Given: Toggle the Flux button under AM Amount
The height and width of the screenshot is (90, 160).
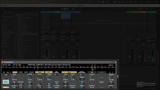Looking at the screenshot, I should click(92, 84).
